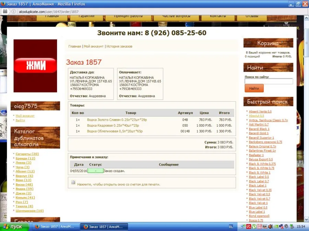Open Asti Martini 0.7 link
The height and width of the screenshot is (231, 309).
pos(259,124)
